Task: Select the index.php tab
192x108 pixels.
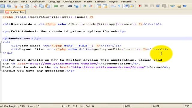Action: 15,12
